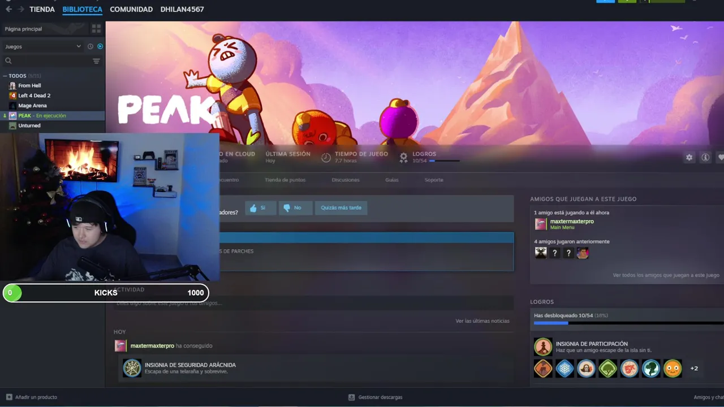Click the pirate skull achievement badge
The width and height of the screenshot is (724, 407).
click(x=586, y=369)
